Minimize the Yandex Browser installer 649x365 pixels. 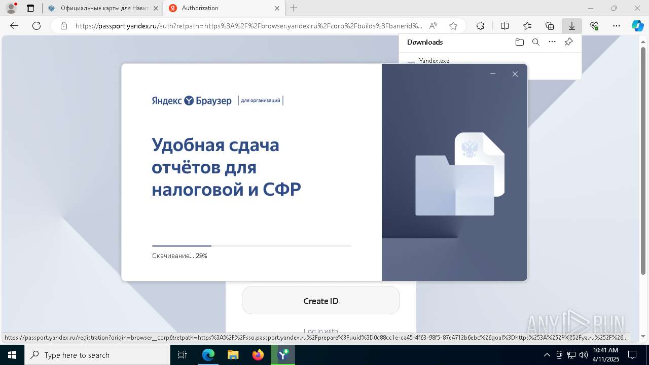492,74
